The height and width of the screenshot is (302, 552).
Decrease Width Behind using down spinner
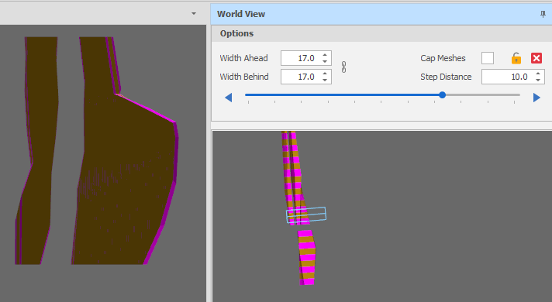(325, 81)
